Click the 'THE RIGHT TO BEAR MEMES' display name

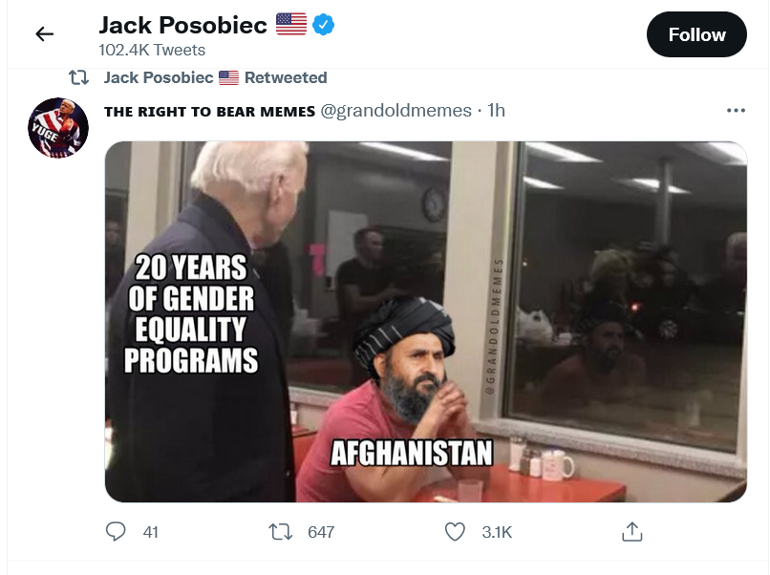click(x=209, y=112)
